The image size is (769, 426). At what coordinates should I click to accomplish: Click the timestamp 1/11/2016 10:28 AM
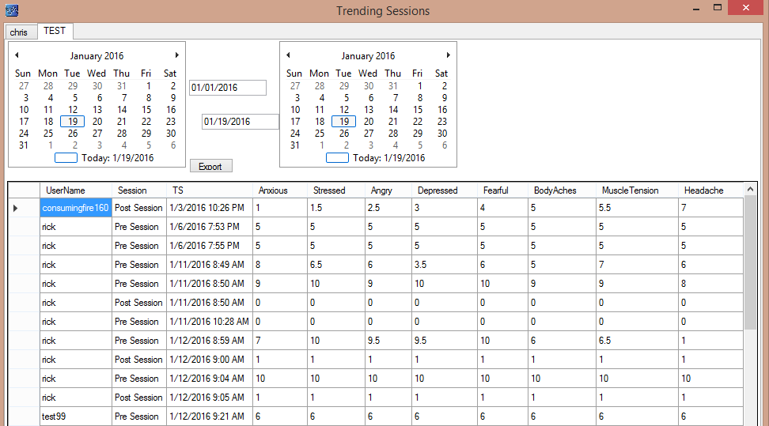pos(209,322)
